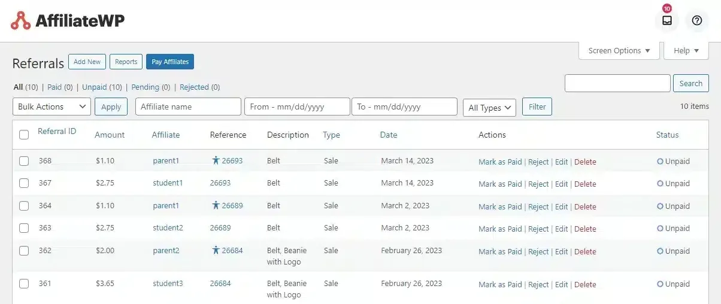The width and height of the screenshot is (721, 304).
Task: Open affiliate student3 link
Action: point(168,284)
